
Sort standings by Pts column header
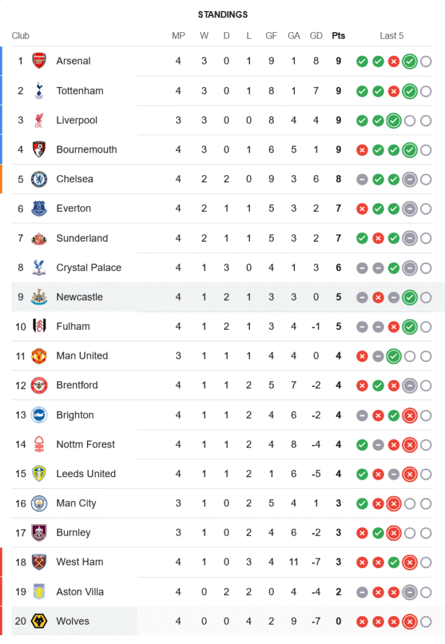point(338,35)
